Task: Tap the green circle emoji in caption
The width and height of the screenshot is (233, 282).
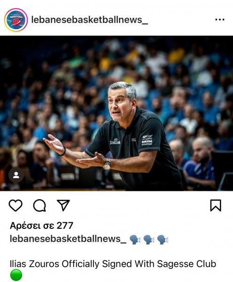Action: point(16,275)
